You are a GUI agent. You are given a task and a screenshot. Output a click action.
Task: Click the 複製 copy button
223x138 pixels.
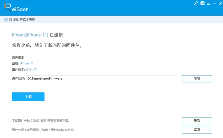[197, 121]
